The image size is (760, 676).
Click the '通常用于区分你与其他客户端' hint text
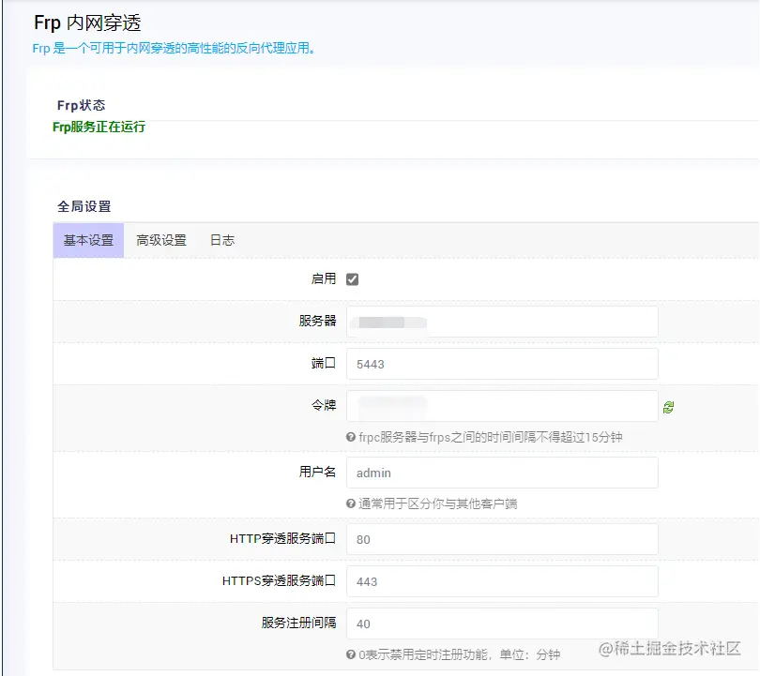coord(437,503)
